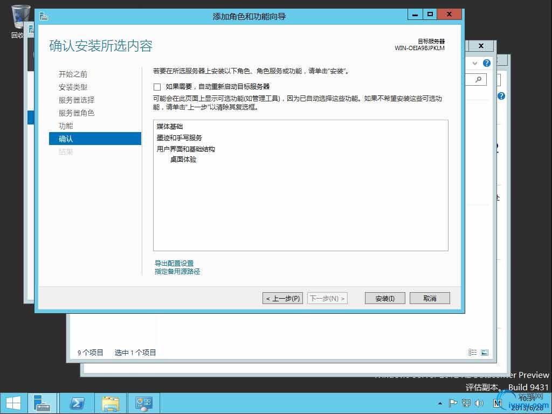
Task: Click the 9 个项目 status text
Action: [91, 353]
